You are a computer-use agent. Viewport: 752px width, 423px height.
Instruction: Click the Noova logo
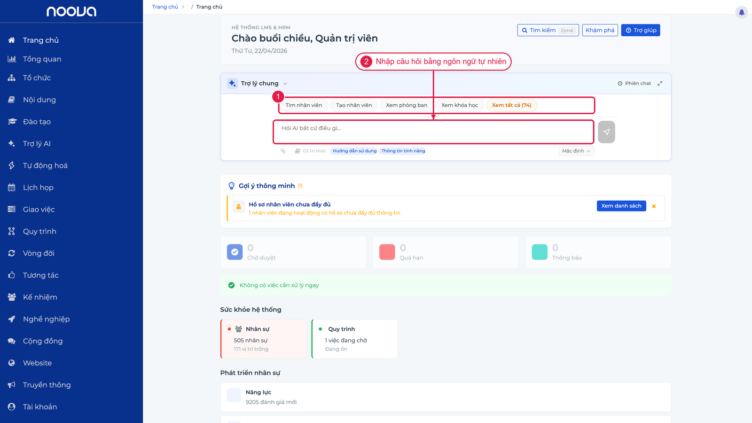71,11
